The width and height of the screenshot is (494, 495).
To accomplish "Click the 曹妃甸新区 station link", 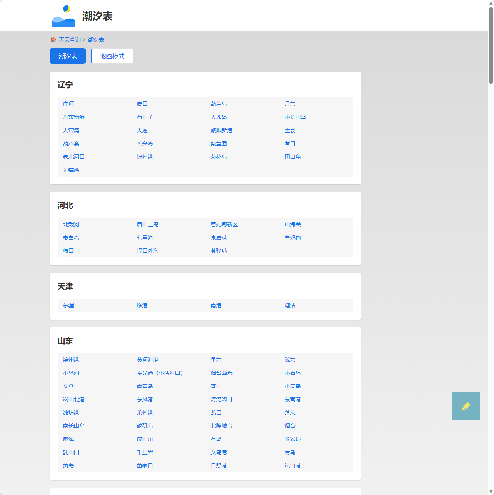I will (x=224, y=224).
